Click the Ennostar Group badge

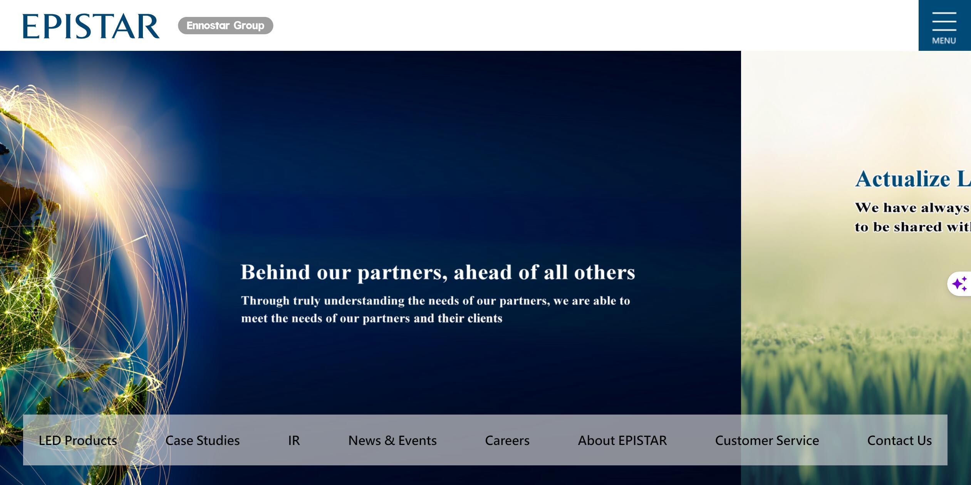click(225, 25)
